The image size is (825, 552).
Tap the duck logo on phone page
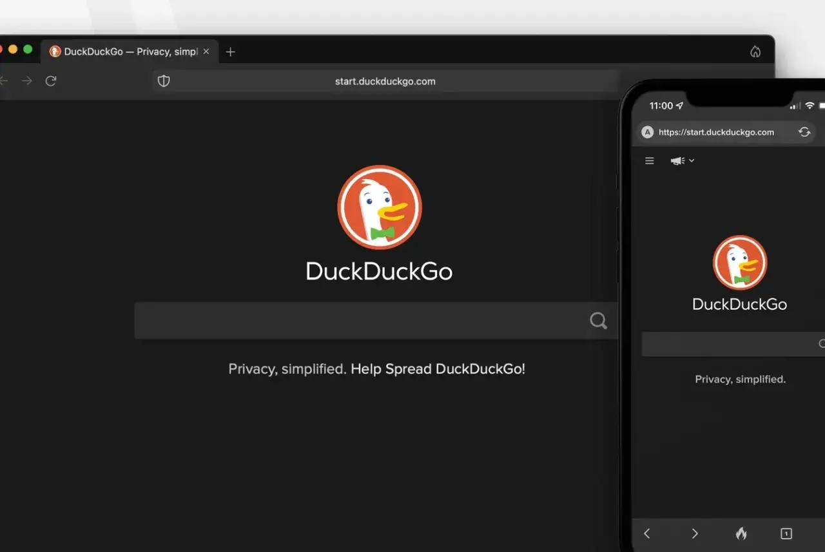click(x=740, y=263)
